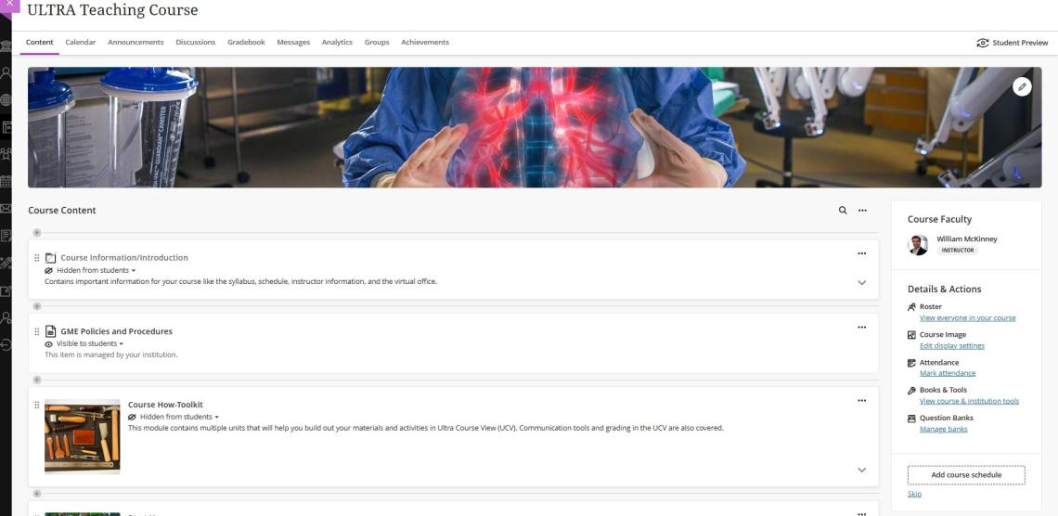1058x516 pixels.
Task: Click the INSTRUCTOR role badge
Action: click(958, 251)
